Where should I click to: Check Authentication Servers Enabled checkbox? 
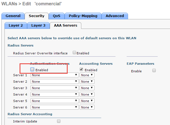point(32,69)
